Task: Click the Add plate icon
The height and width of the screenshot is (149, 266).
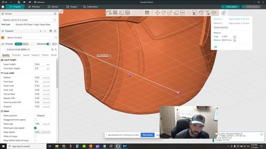Action: pos(115,13)
